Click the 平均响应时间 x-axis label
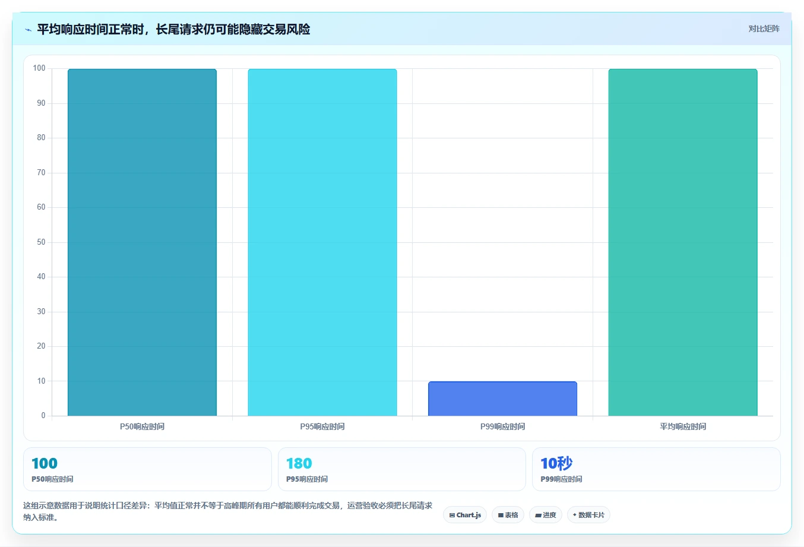Viewport: 804px width, 547px height. (683, 426)
